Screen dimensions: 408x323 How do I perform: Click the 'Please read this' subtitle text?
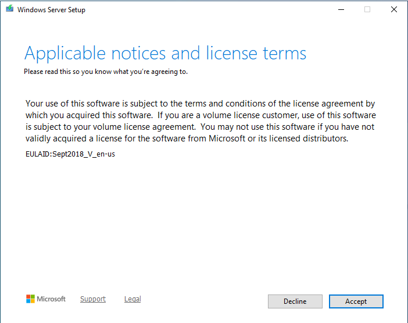(105, 72)
